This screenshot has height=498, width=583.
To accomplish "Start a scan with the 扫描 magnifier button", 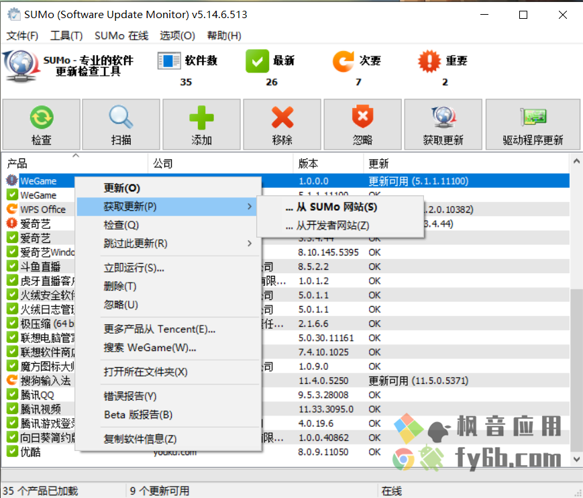I will pos(121,125).
